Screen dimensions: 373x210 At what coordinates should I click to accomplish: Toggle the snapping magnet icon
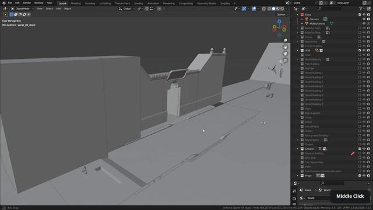click(x=146, y=9)
